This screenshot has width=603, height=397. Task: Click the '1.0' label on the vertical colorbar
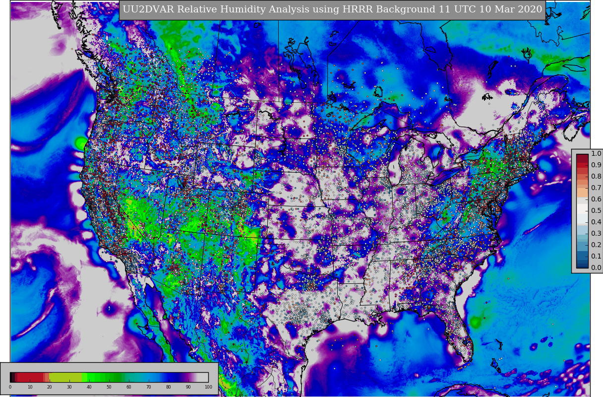click(x=596, y=153)
